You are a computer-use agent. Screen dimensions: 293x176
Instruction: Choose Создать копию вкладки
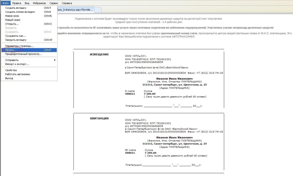tap(20, 12)
